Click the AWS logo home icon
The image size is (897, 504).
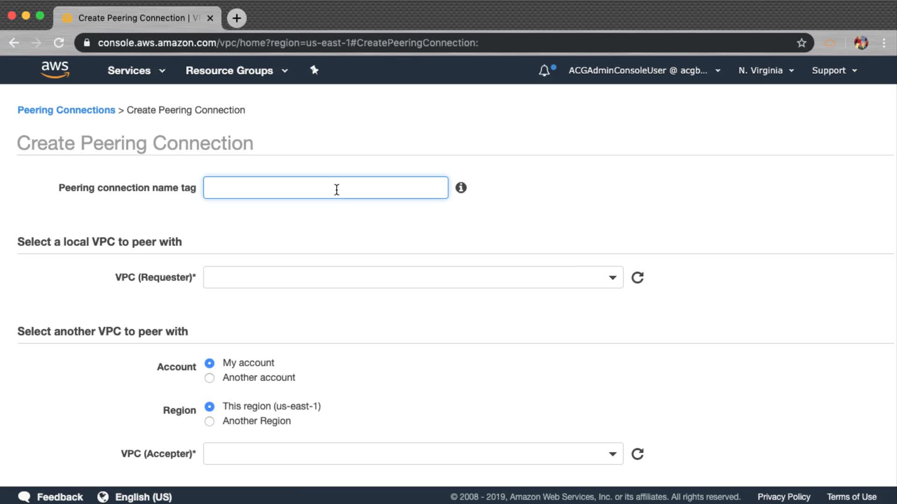point(55,70)
